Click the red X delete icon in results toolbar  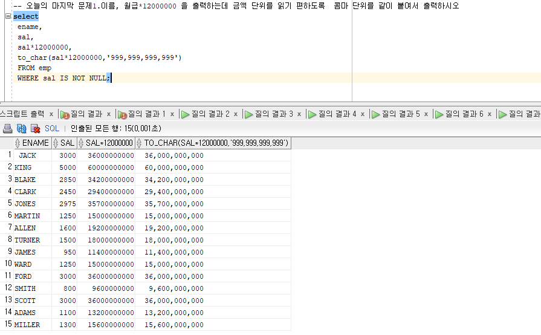tap(36, 128)
